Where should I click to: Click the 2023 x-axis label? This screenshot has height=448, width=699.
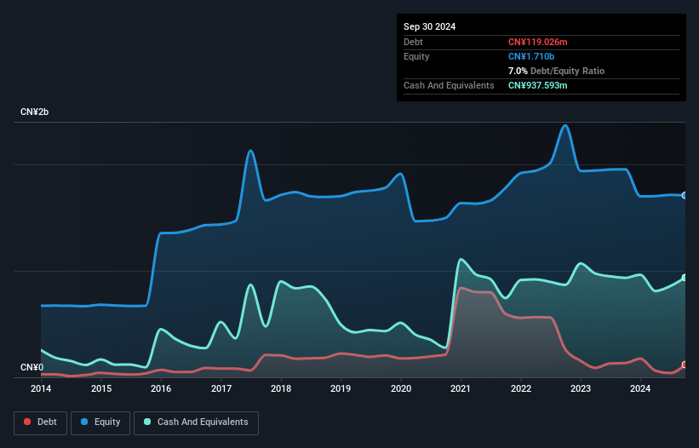coord(581,388)
